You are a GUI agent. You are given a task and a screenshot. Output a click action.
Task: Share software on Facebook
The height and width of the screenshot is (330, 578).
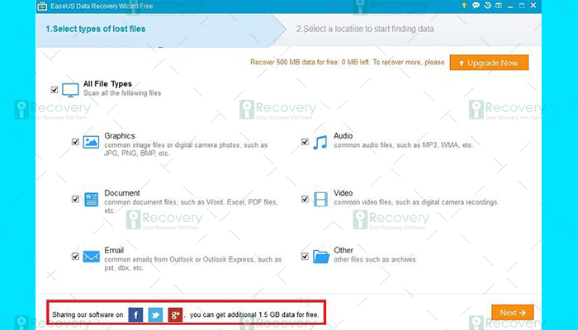135,315
